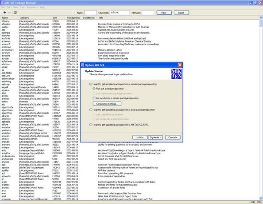Click the Reset button

[181, 13]
